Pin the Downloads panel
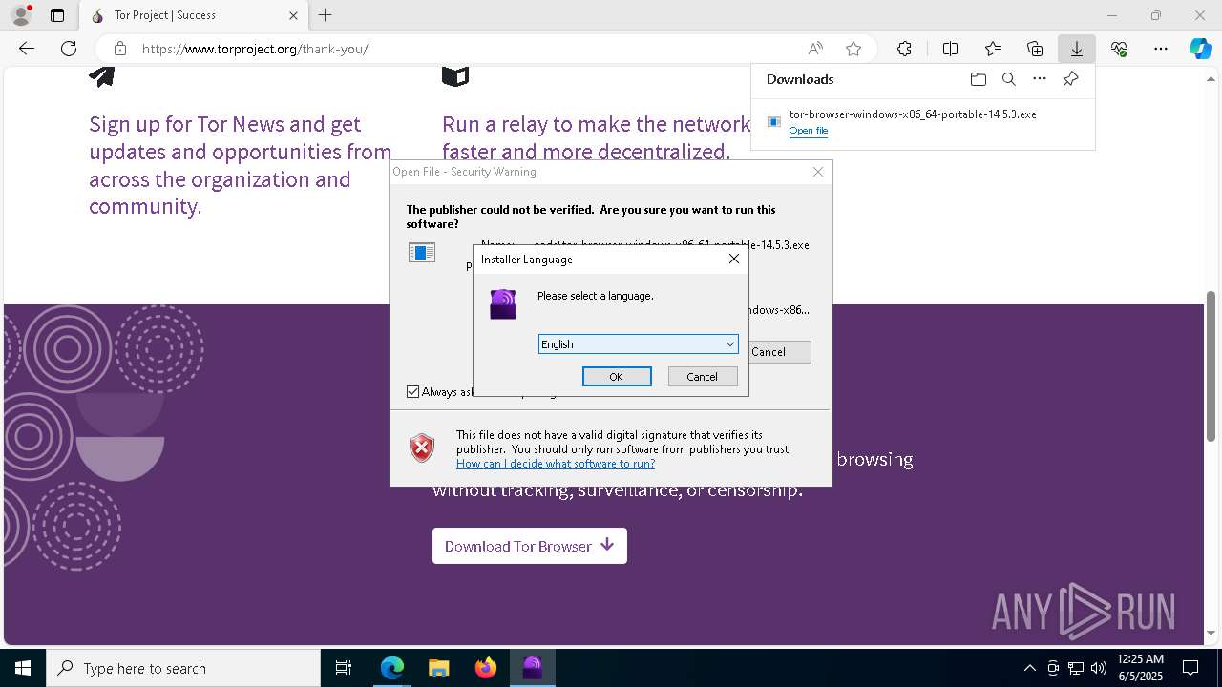Viewport: 1222px width, 687px height. [x=1071, y=79]
